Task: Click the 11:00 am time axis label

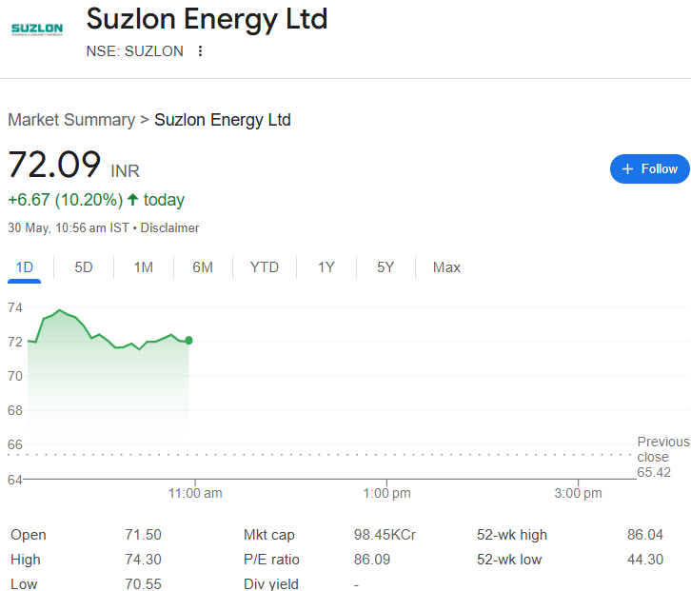Action: [x=195, y=493]
